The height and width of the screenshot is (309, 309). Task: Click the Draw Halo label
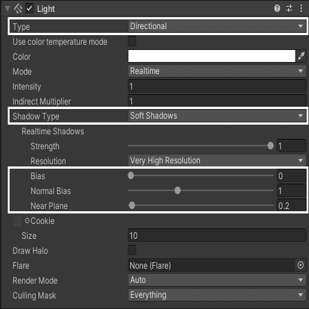click(31, 251)
